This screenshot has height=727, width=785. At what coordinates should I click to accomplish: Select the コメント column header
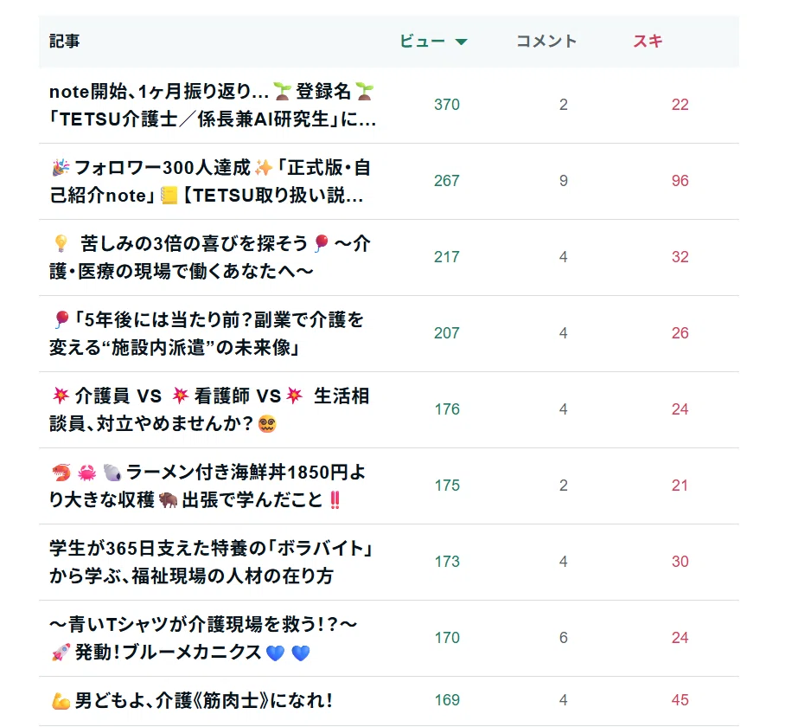[546, 41]
